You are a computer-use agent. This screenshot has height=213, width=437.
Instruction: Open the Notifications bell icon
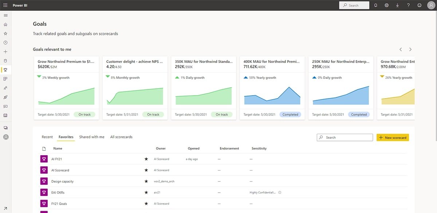[x=375, y=5]
